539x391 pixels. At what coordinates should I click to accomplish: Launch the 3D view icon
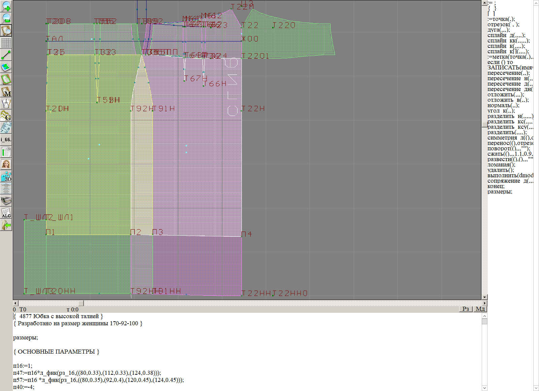coord(6,176)
